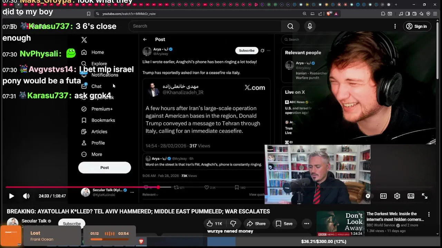This screenshot has width=442, height=248.
Task: Click the Share button under video
Action: 256,224
